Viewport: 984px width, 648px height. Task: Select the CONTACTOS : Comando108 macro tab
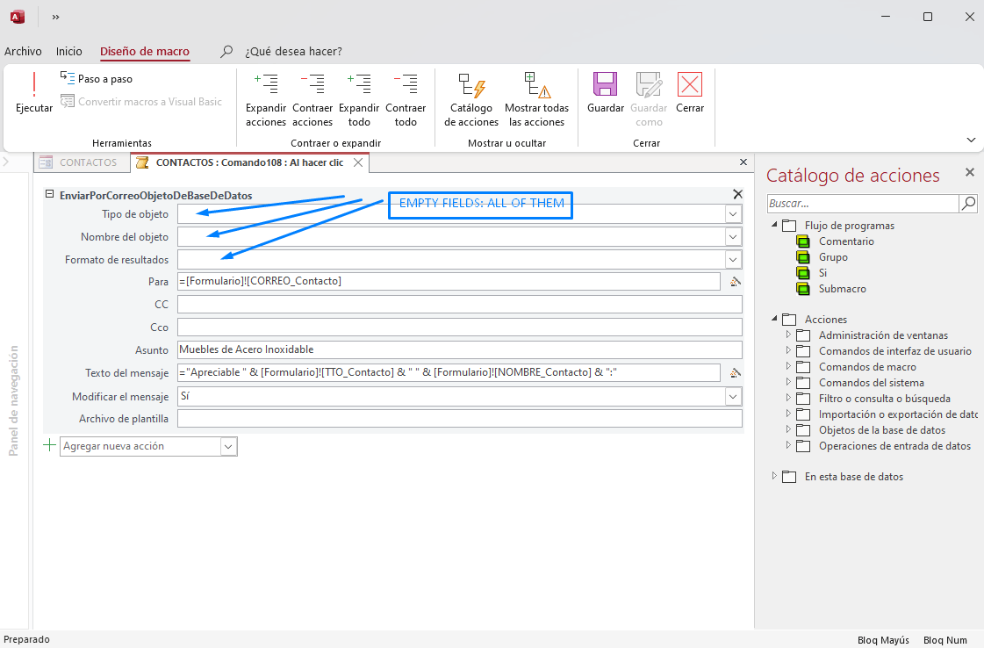pos(249,162)
